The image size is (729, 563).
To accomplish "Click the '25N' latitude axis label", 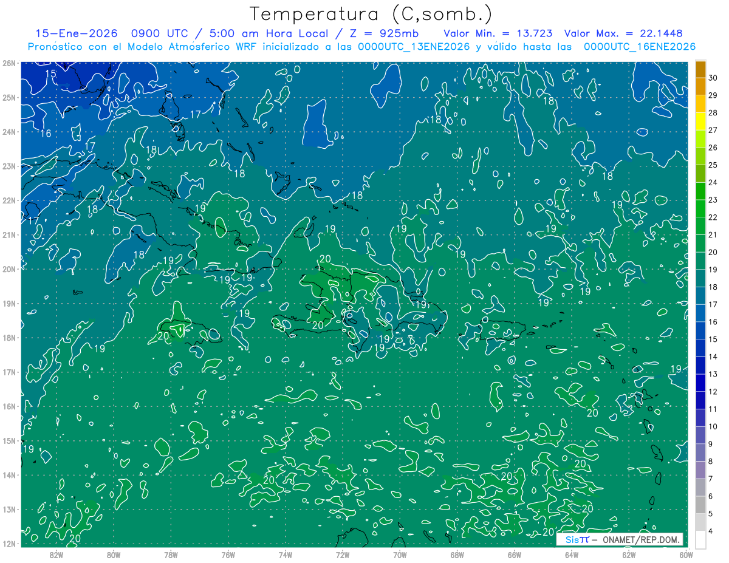I will [9, 97].
